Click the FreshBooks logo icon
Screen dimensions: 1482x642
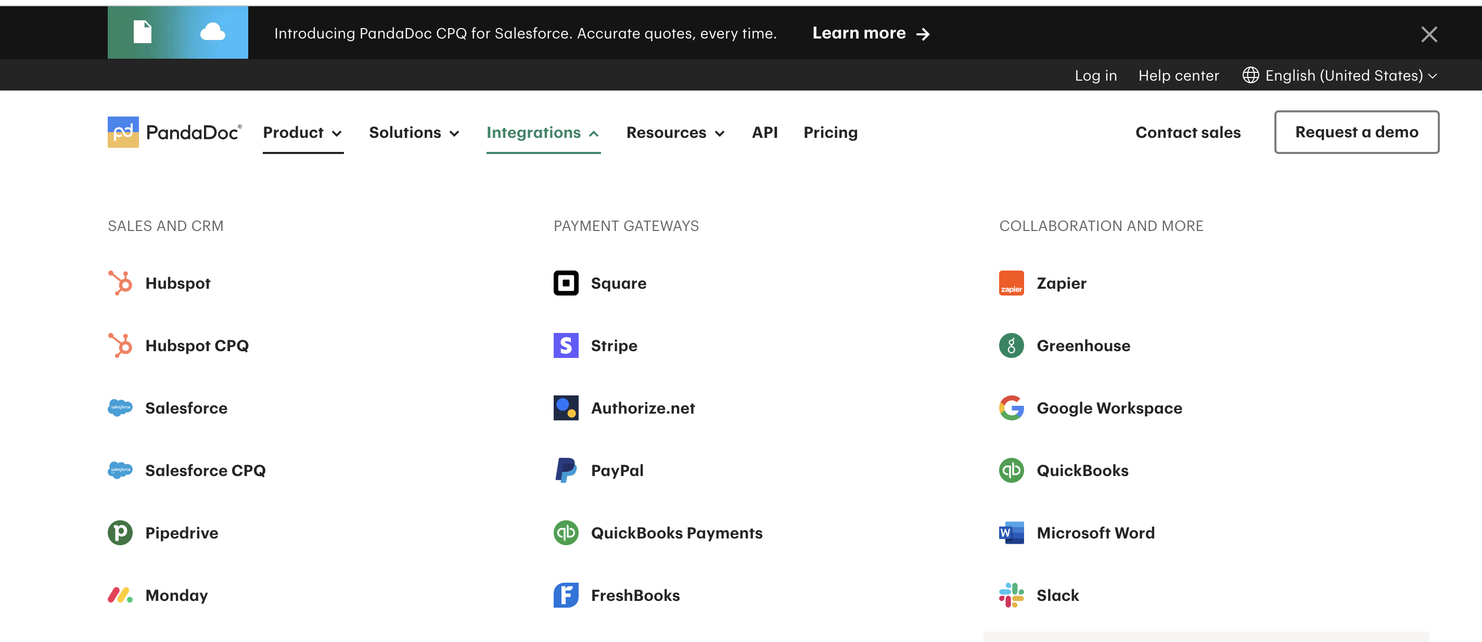(x=566, y=595)
